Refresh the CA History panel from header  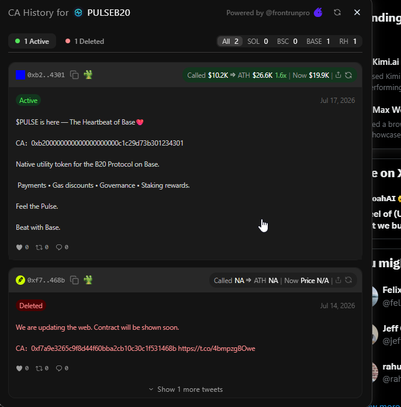pos(337,12)
